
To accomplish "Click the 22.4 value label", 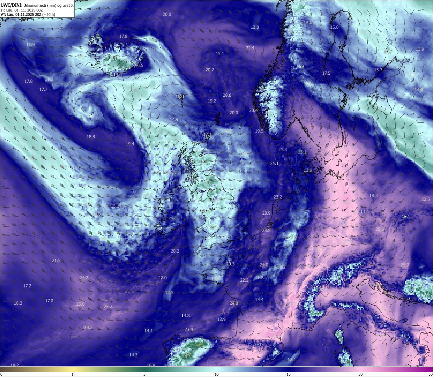I will click(250, 48).
